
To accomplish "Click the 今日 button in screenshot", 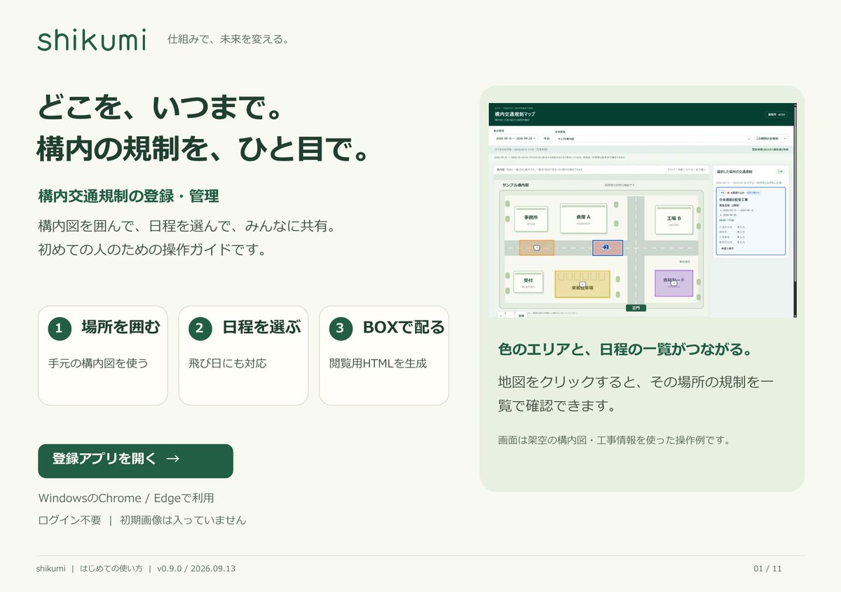I will 547,138.
